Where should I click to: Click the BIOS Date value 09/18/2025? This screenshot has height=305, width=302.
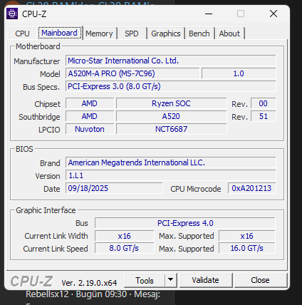click(114, 188)
